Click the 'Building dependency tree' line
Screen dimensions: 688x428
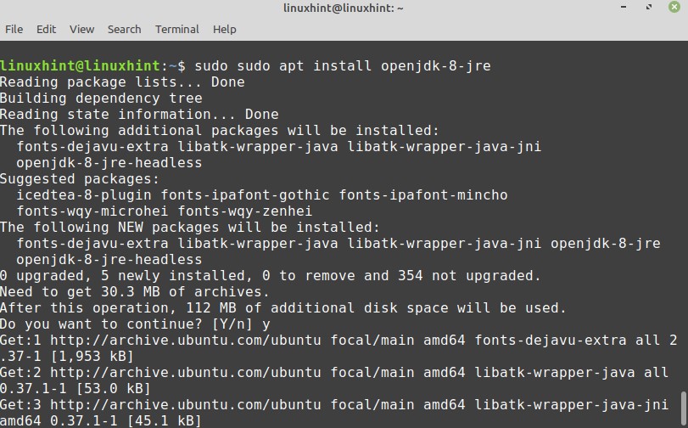[101, 99]
